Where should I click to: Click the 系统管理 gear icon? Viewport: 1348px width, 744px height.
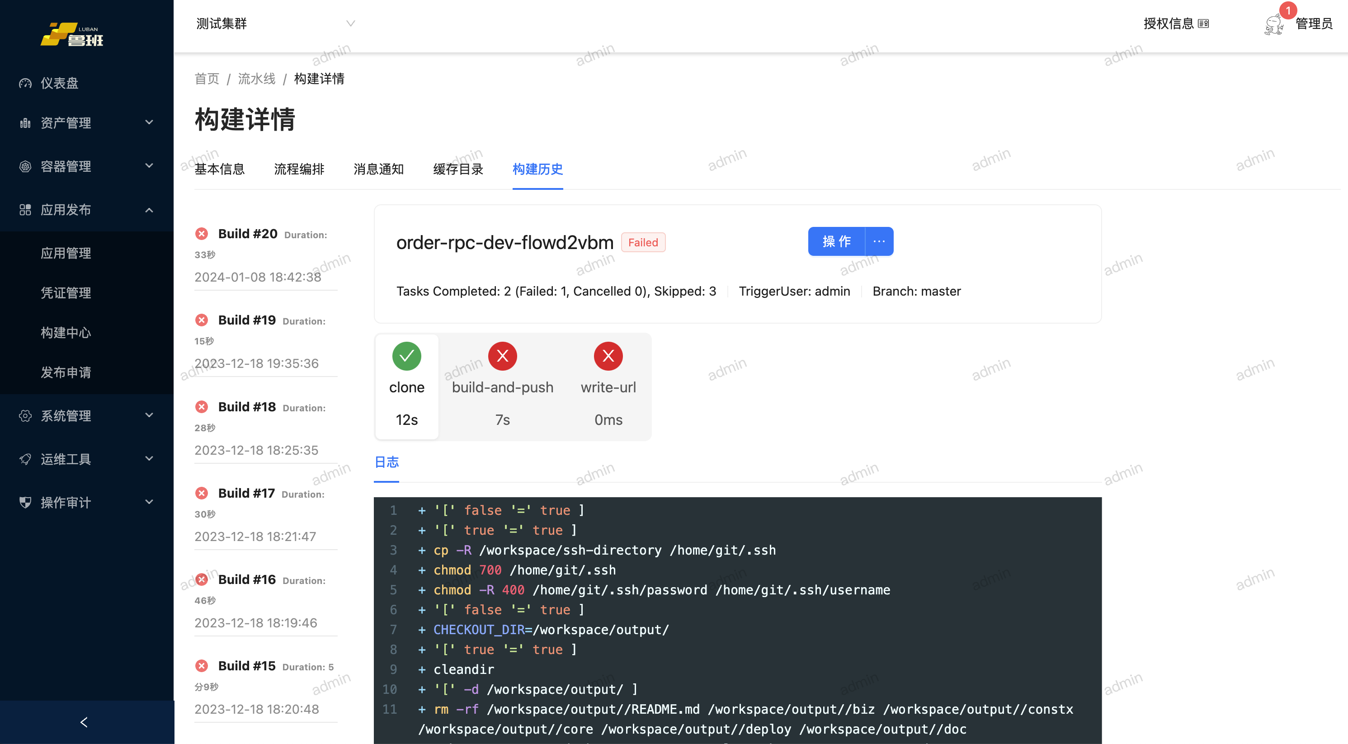(x=25, y=415)
